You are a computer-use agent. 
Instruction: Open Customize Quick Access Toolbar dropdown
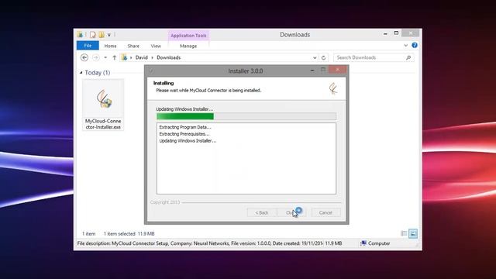(109, 35)
